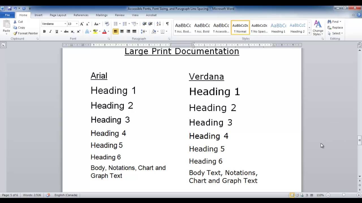Open the Change Case Aa dropdown
Screen dimensions: 362x203
coord(97,24)
